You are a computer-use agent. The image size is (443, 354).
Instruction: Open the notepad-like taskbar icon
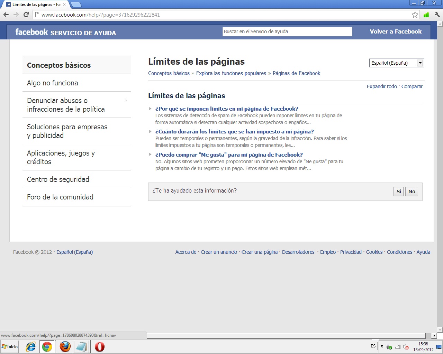[81, 347]
